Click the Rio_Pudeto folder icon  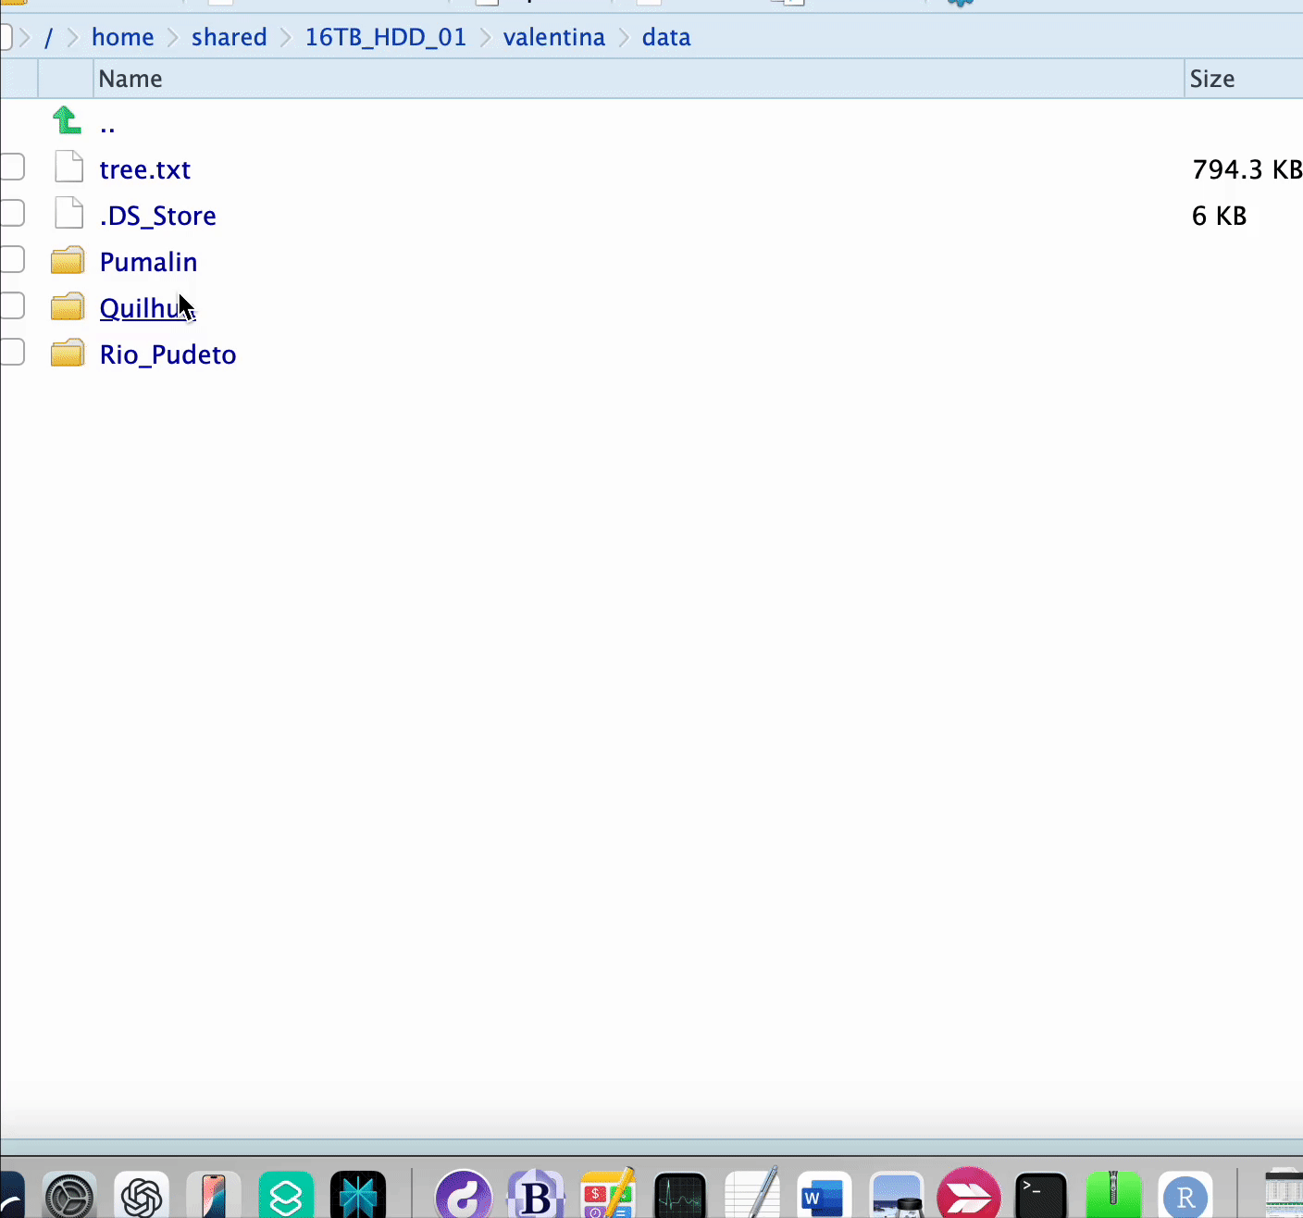68,354
